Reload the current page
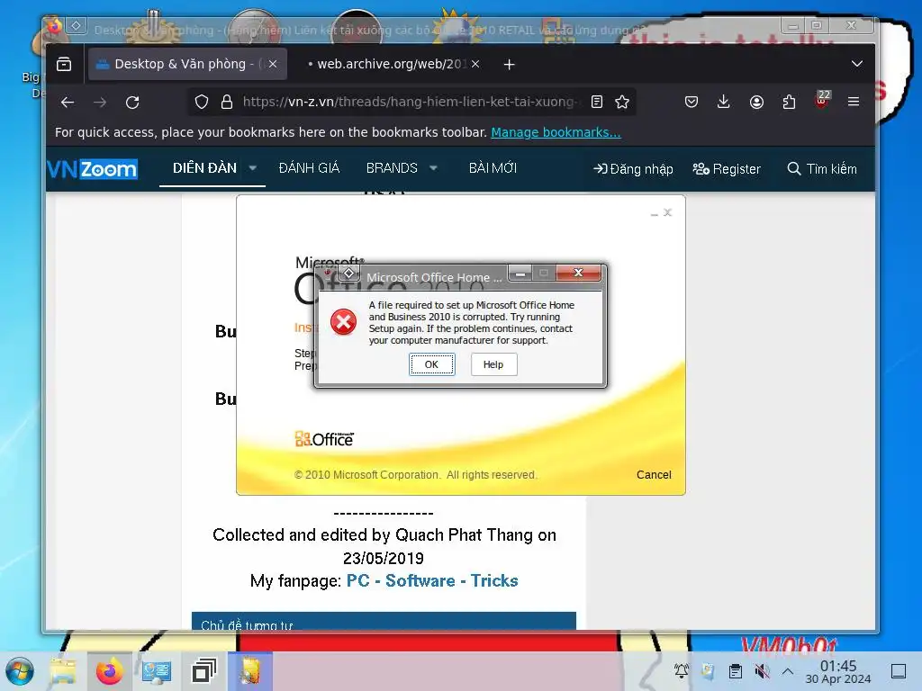 (132, 103)
